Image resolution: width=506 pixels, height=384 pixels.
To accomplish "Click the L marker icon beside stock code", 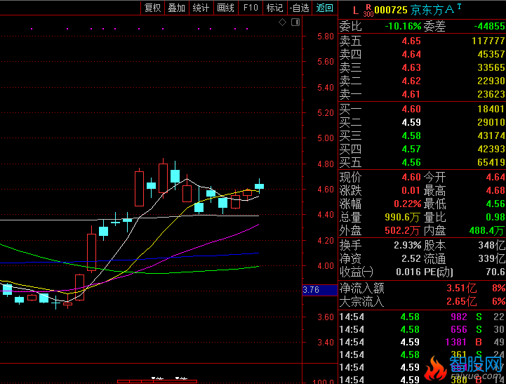I will [356, 11].
